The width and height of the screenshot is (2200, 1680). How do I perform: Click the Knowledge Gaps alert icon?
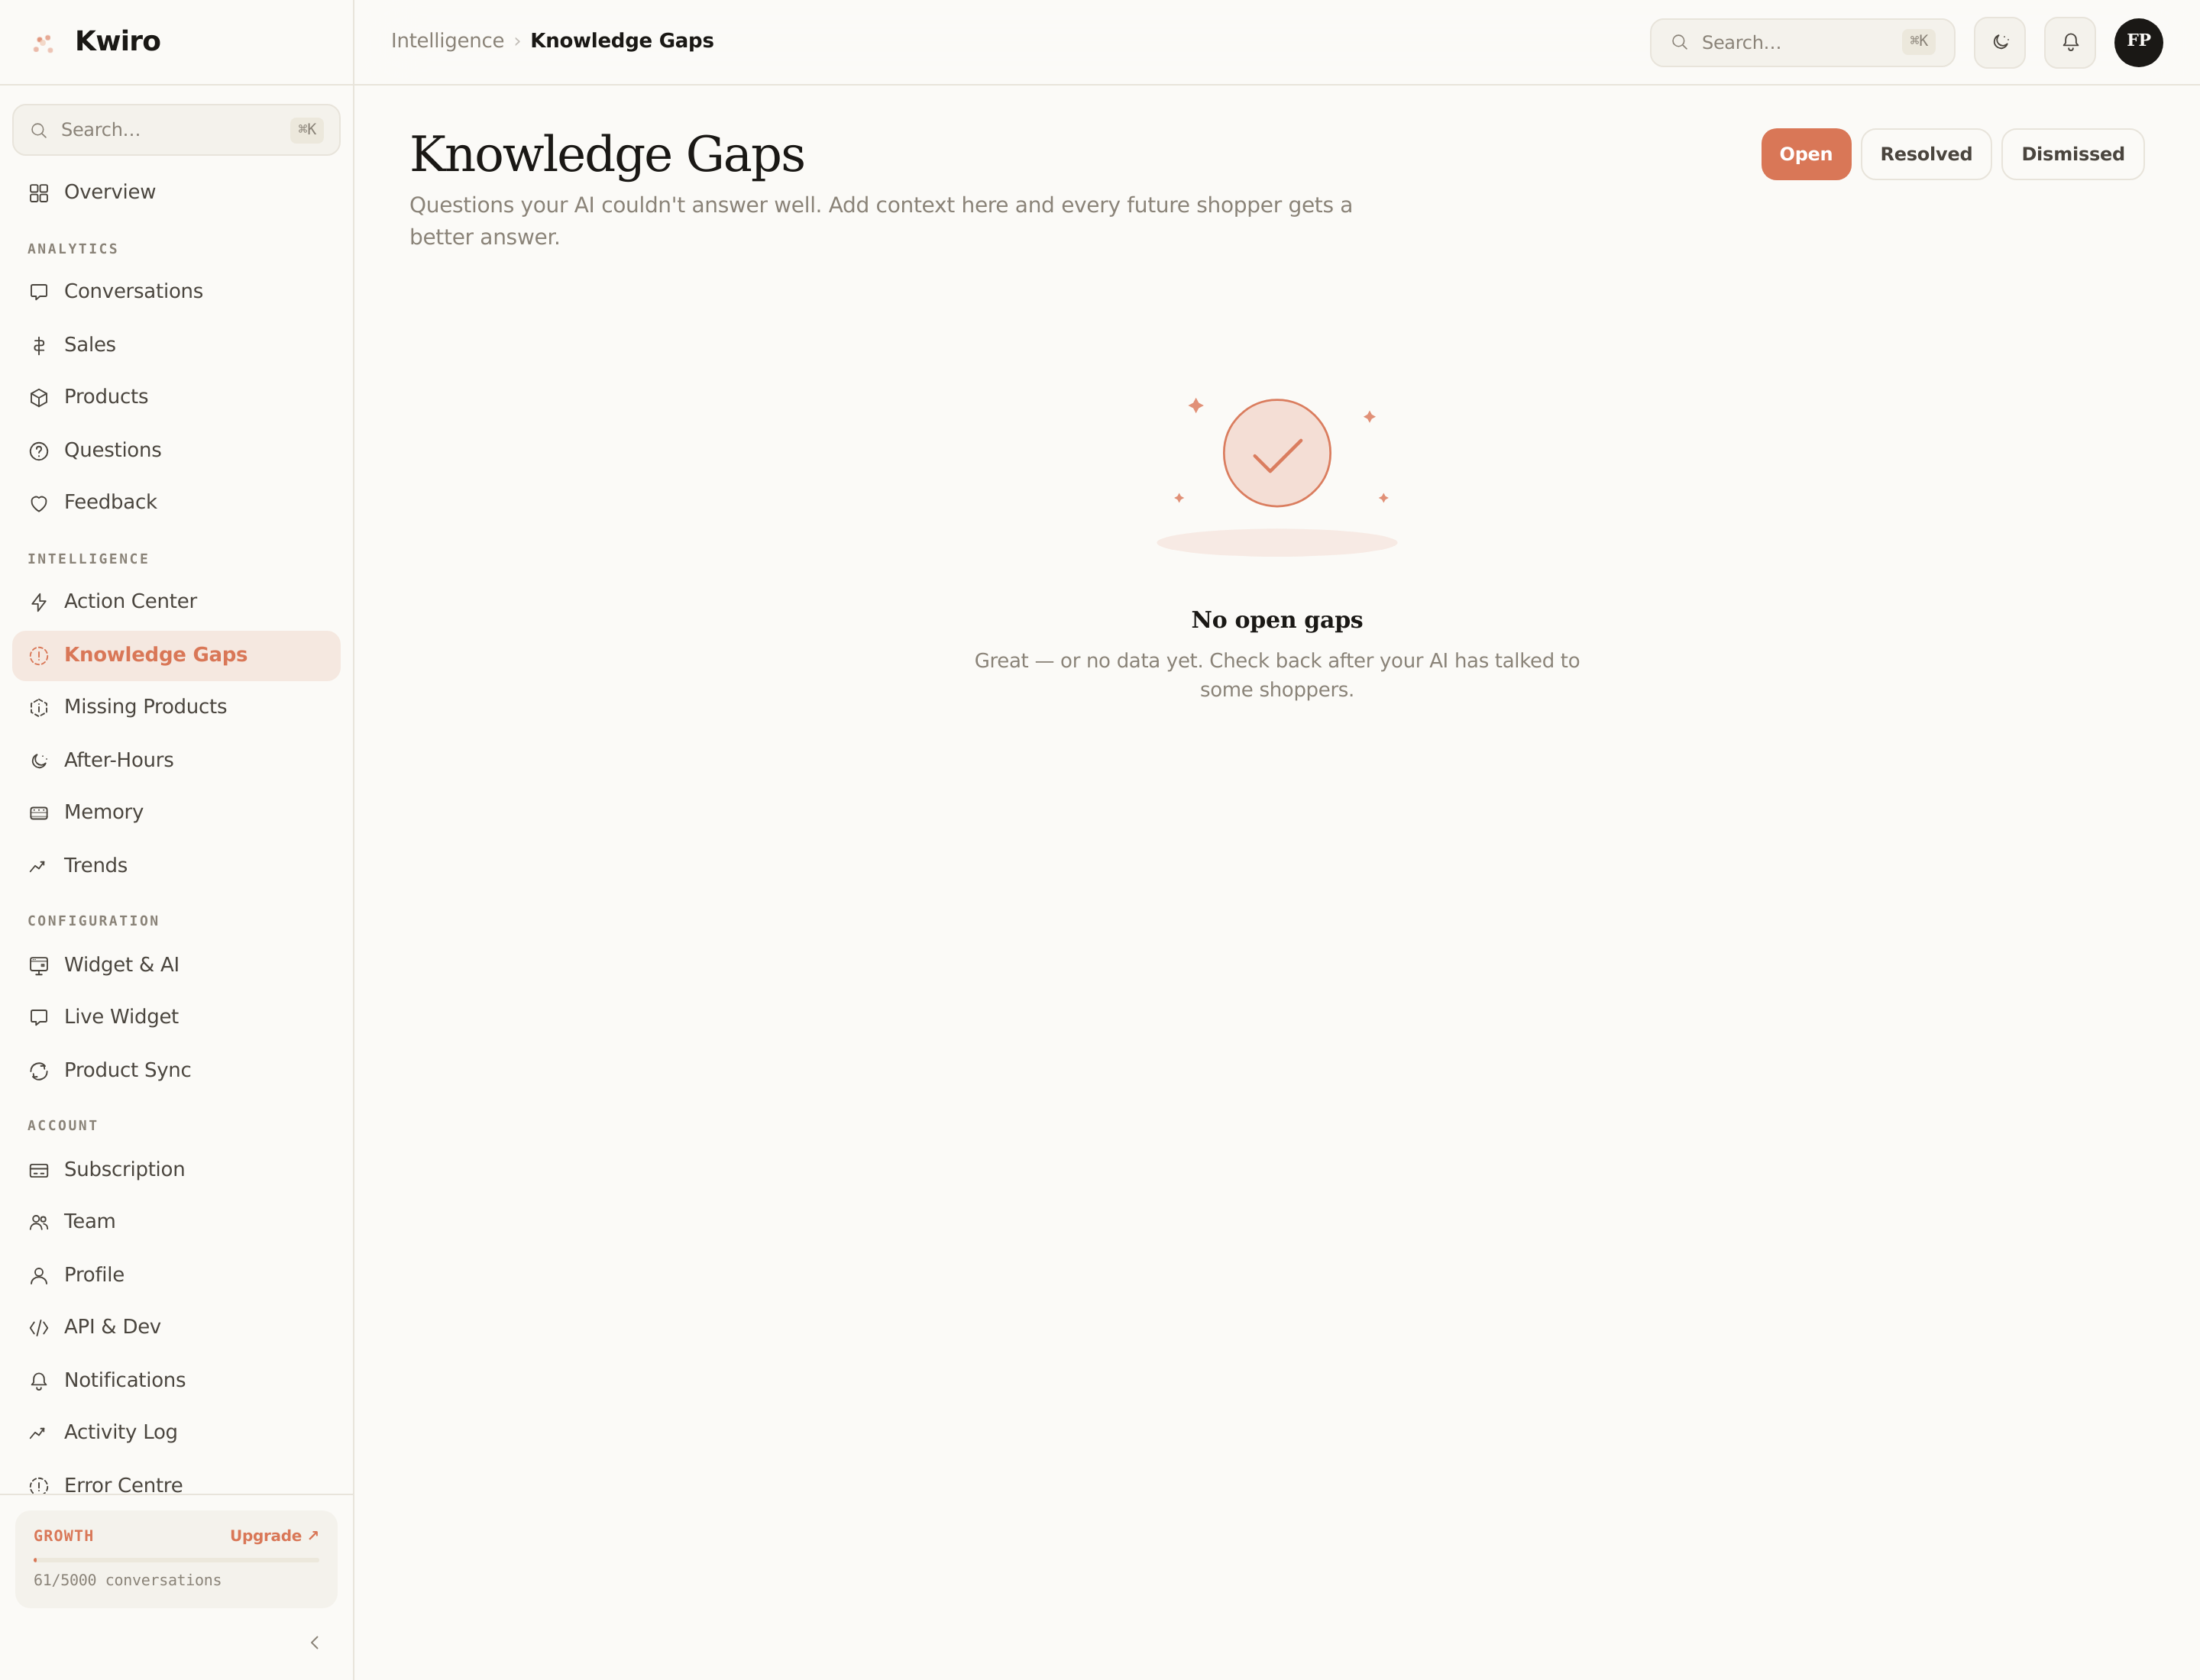pos(39,656)
